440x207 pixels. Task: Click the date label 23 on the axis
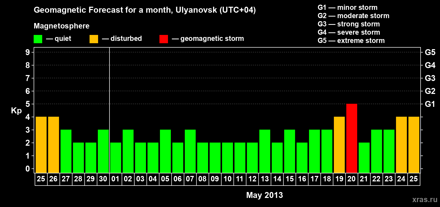(389, 179)
